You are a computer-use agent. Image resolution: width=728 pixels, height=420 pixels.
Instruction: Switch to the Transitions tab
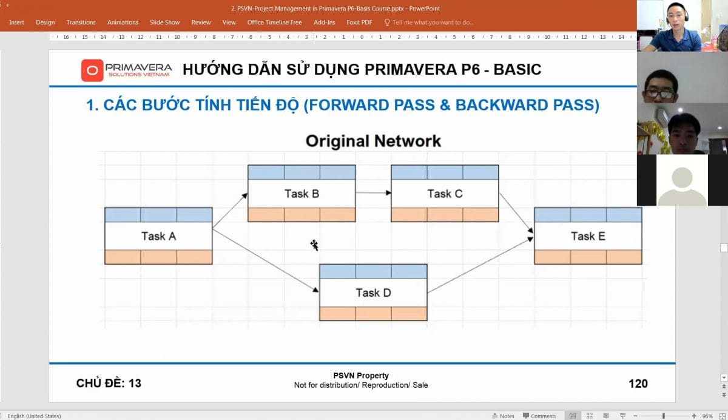click(81, 22)
